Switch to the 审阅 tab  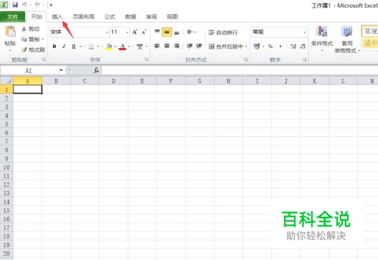click(151, 16)
